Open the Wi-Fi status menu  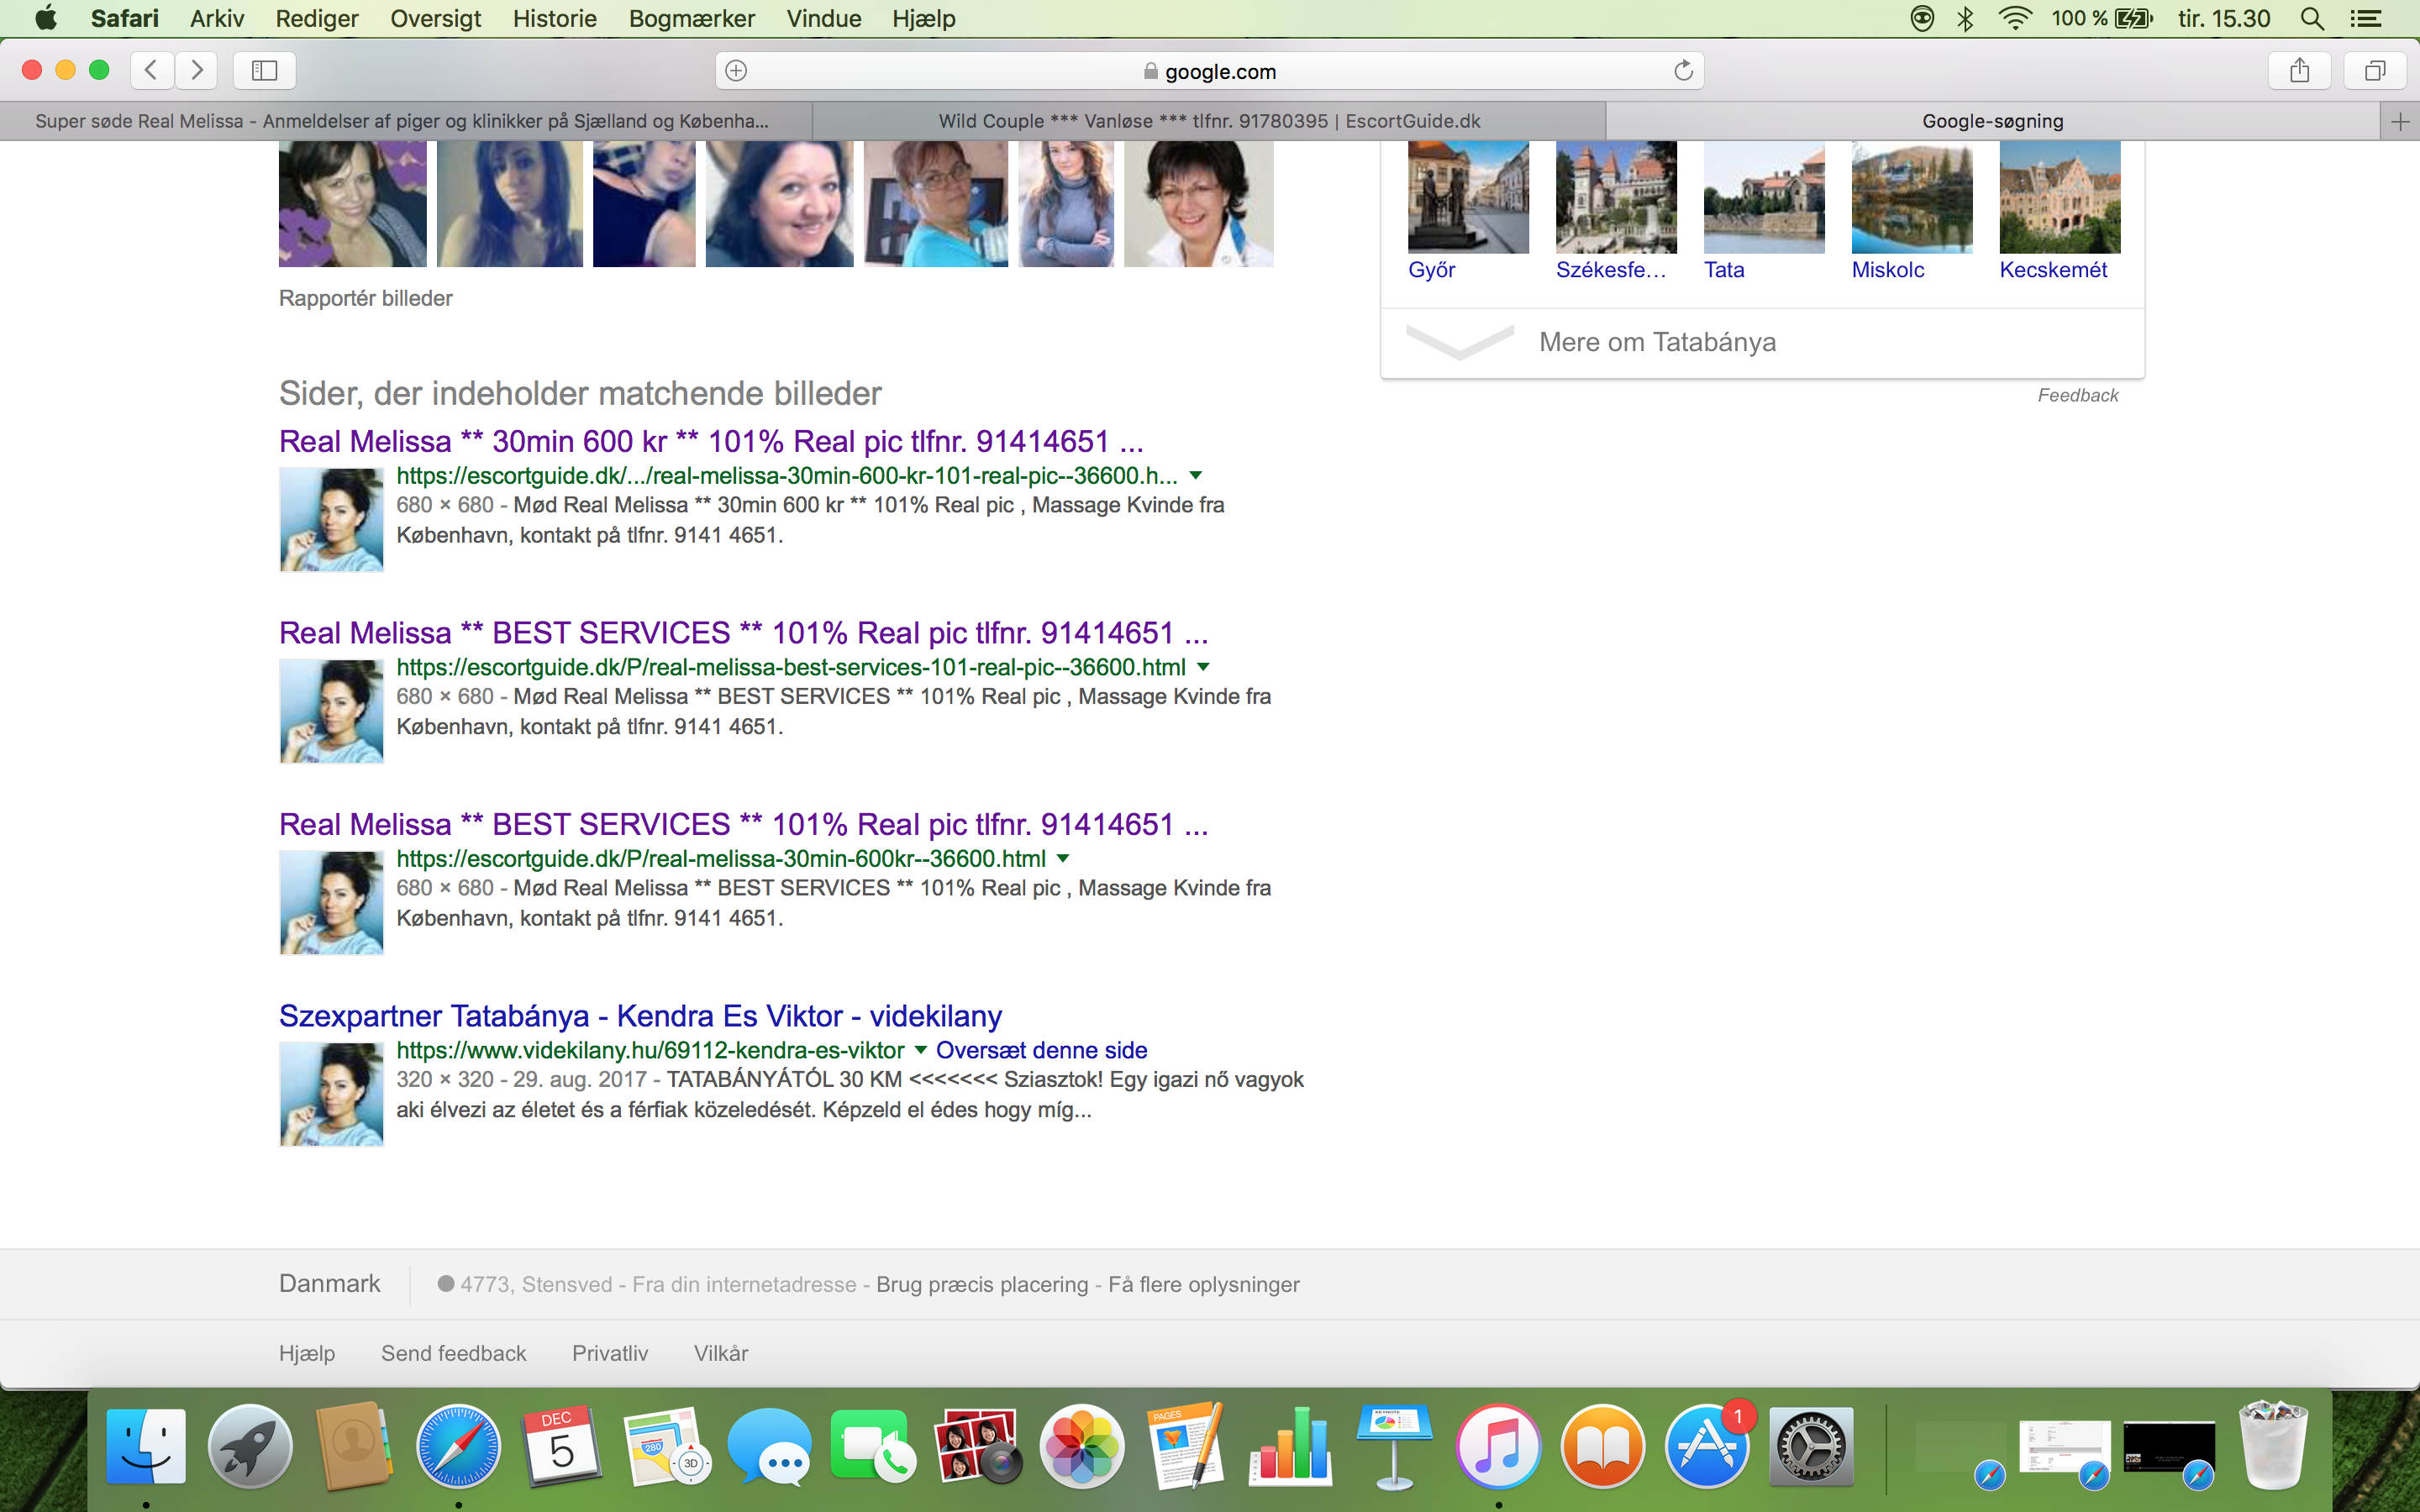2015,18
